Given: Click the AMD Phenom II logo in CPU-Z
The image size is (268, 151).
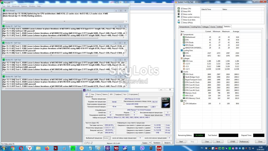Looking at the screenshot, I should coord(165,103).
